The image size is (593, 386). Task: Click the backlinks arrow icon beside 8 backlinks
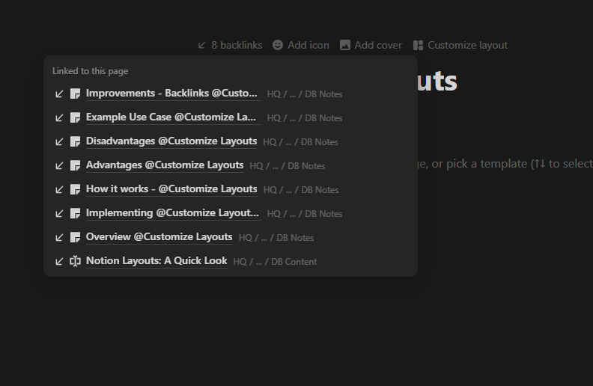[x=202, y=46]
